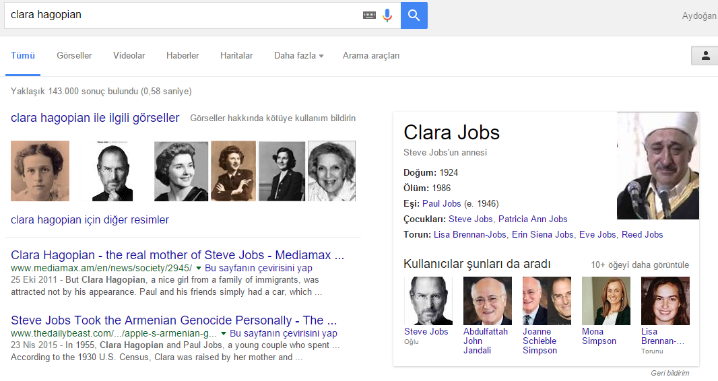This screenshot has height=381, width=718.
Task: Expand the Daha fazla dropdown menu
Action: [298, 56]
